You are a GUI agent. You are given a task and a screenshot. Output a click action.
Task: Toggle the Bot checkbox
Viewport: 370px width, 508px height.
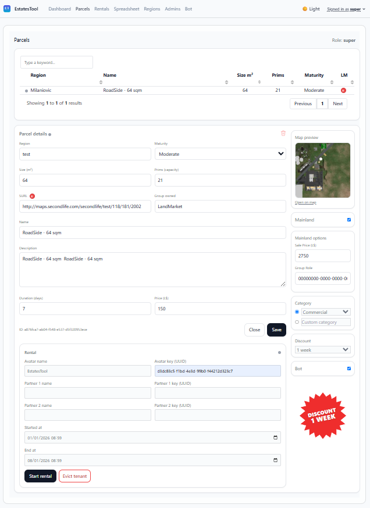[349, 369]
